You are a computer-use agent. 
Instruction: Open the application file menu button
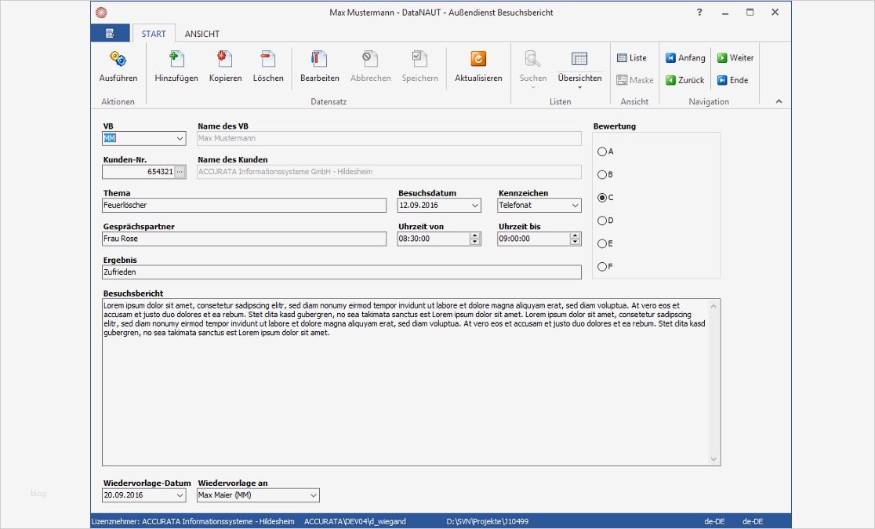coord(110,33)
